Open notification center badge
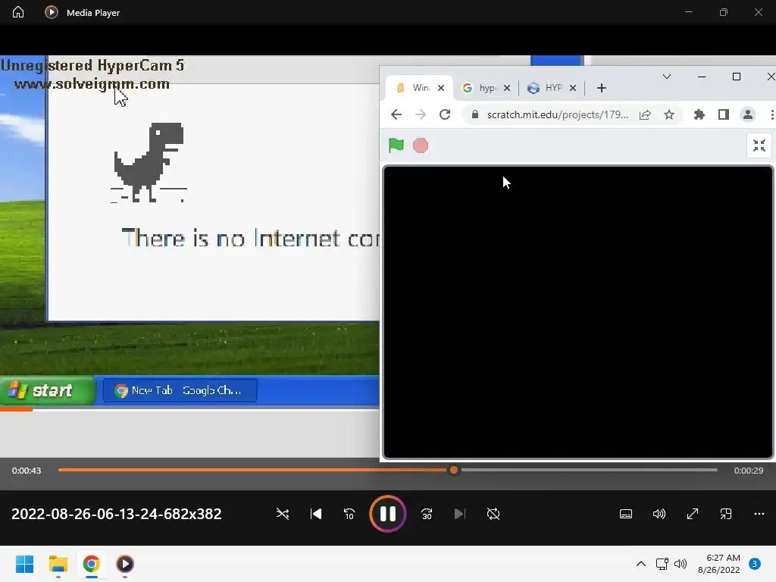This screenshot has width=776, height=582. coord(754,564)
